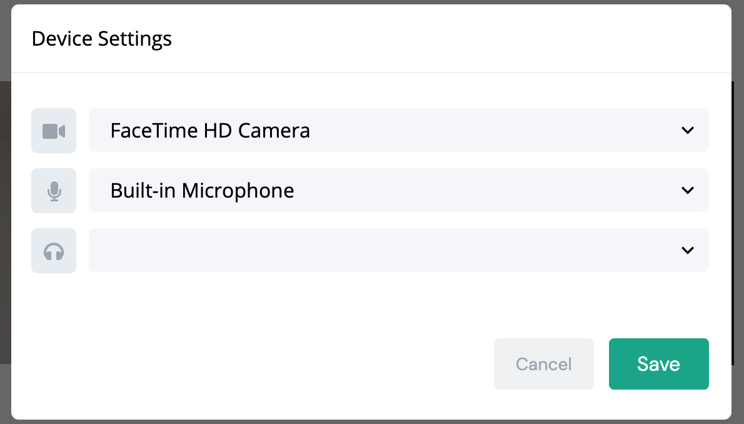Open the empty audio output dropdown
The image size is (744, 424).
click(398, 250)
